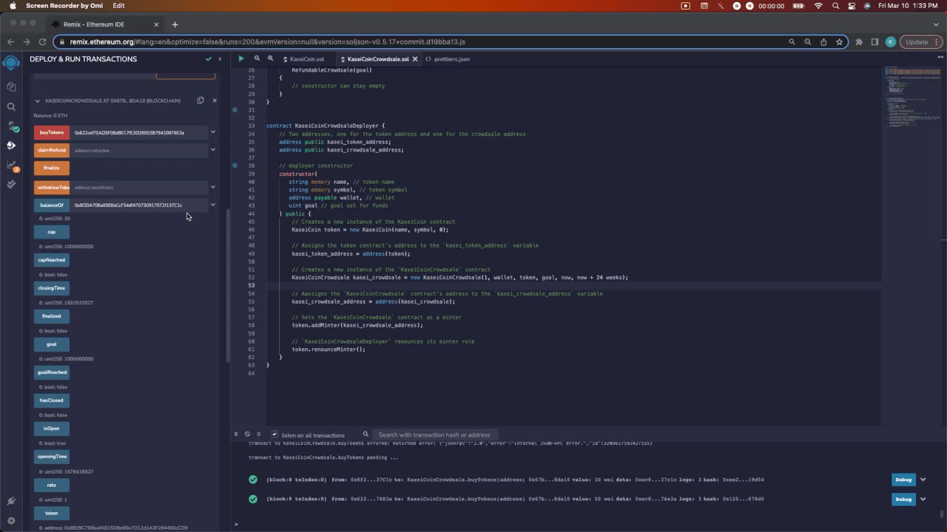The width and height of the screenshot is (947, 532).
Task: Collapse the terminal panel with the double-arrow
Action: [236, 434]
